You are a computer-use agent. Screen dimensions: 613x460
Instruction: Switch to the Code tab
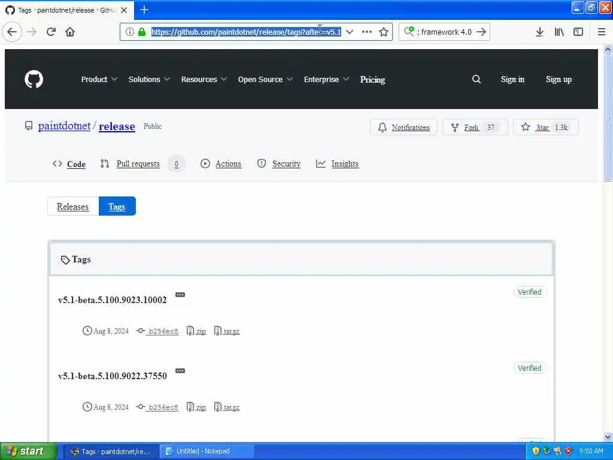69,164
